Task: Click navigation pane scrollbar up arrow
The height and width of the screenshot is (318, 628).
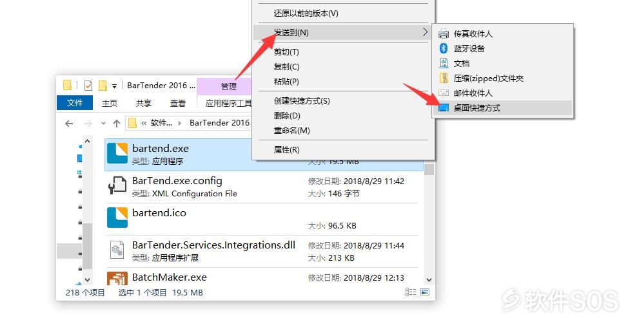Action: point(87,141)
